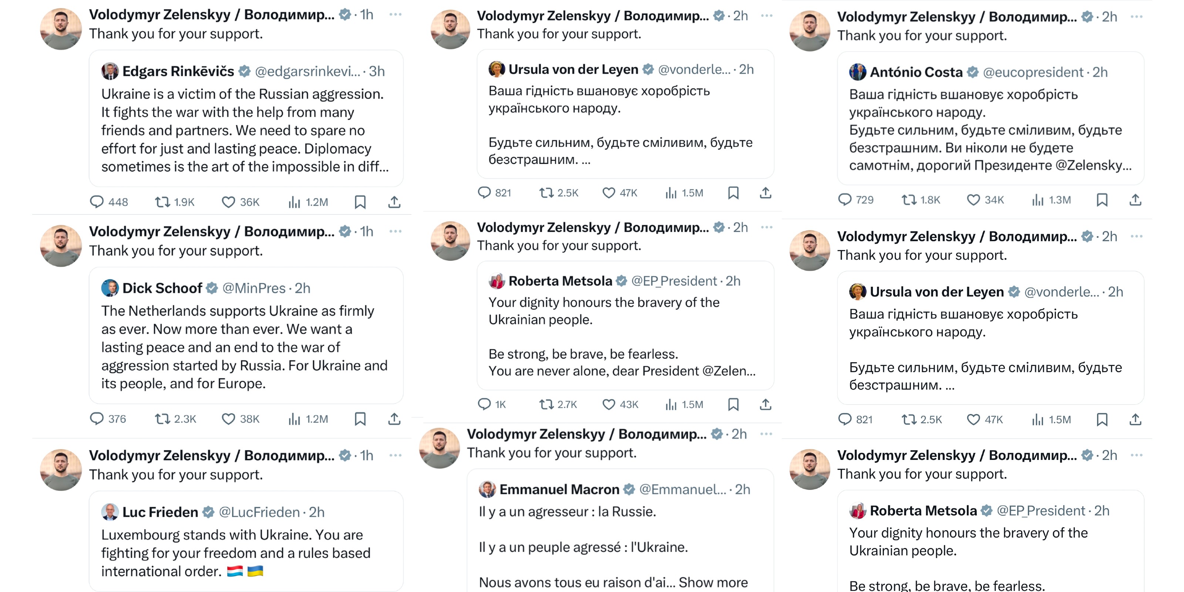
Task: Open Emmanuel Macron's profile picture
Action: [487, 490]
